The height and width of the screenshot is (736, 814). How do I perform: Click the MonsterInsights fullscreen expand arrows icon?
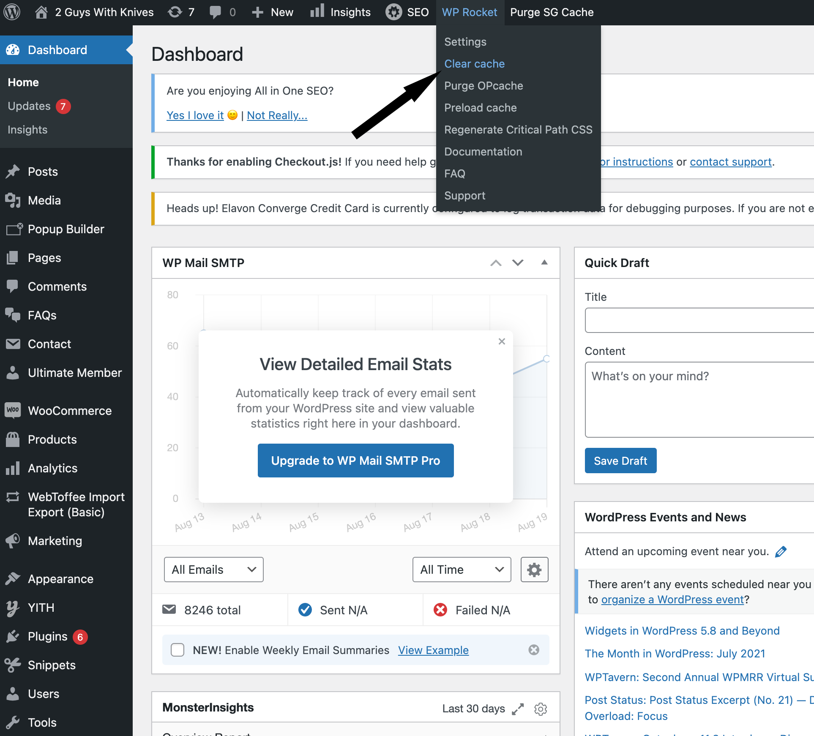[x=518, y=709]
